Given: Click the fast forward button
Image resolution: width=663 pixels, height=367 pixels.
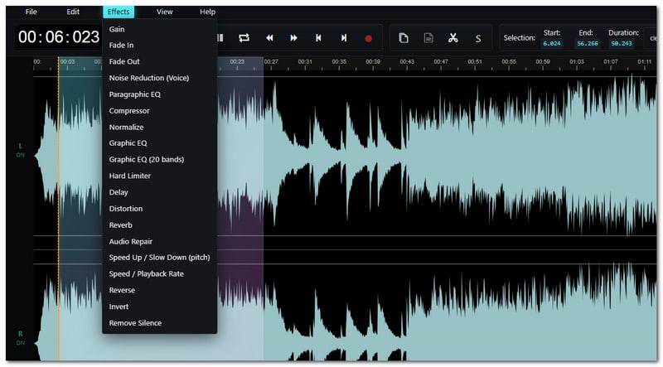Looking at the screenshot, I should click(x=293, y=38).
